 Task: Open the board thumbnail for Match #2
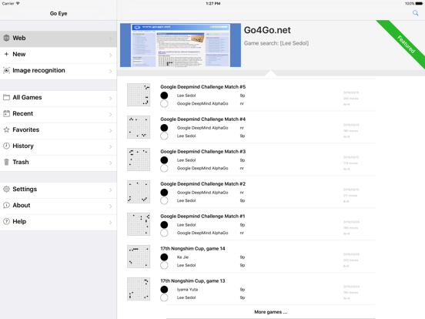point(139,192)
